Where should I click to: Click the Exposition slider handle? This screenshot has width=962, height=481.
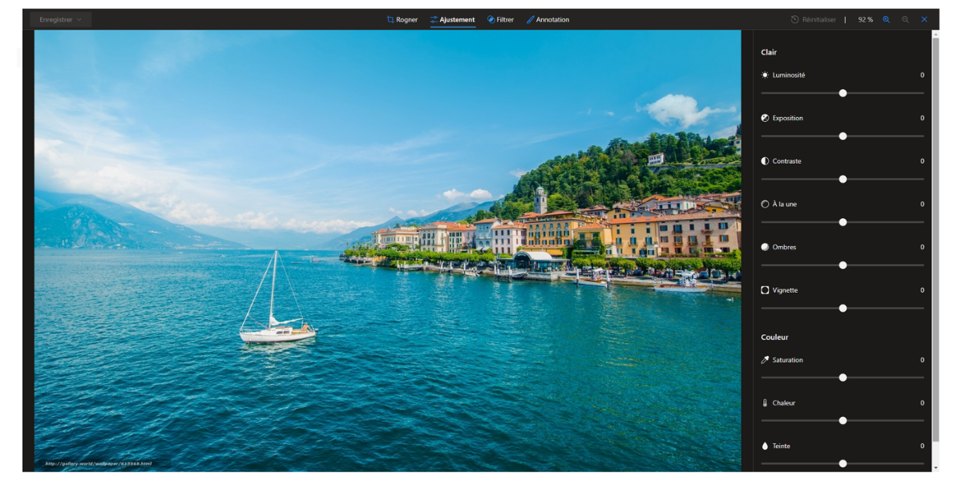pos(843,136)
